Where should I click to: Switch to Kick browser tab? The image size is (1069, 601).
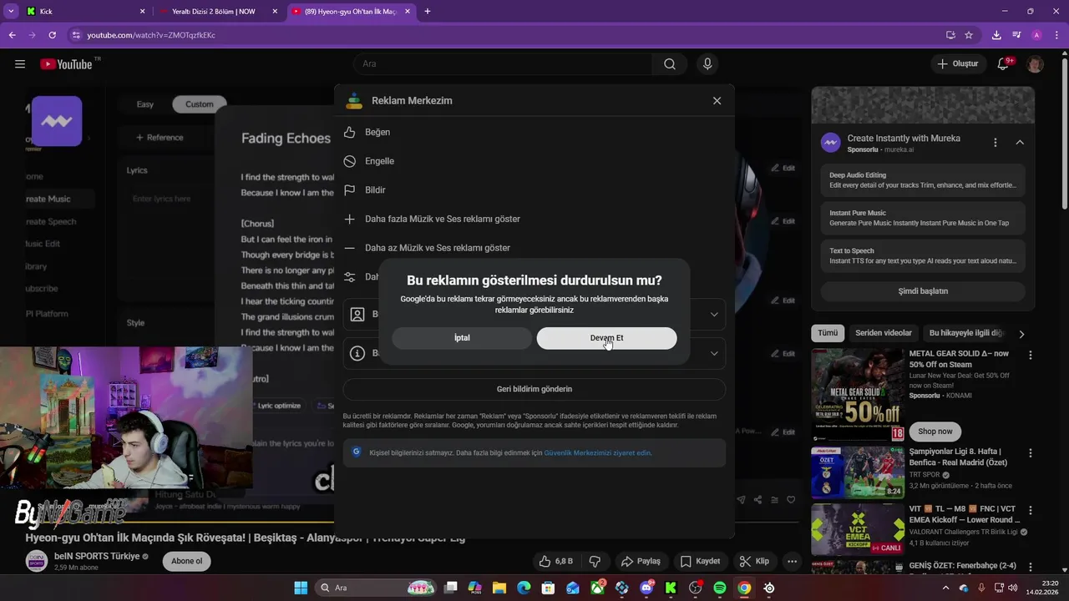(x=84, y=12)
